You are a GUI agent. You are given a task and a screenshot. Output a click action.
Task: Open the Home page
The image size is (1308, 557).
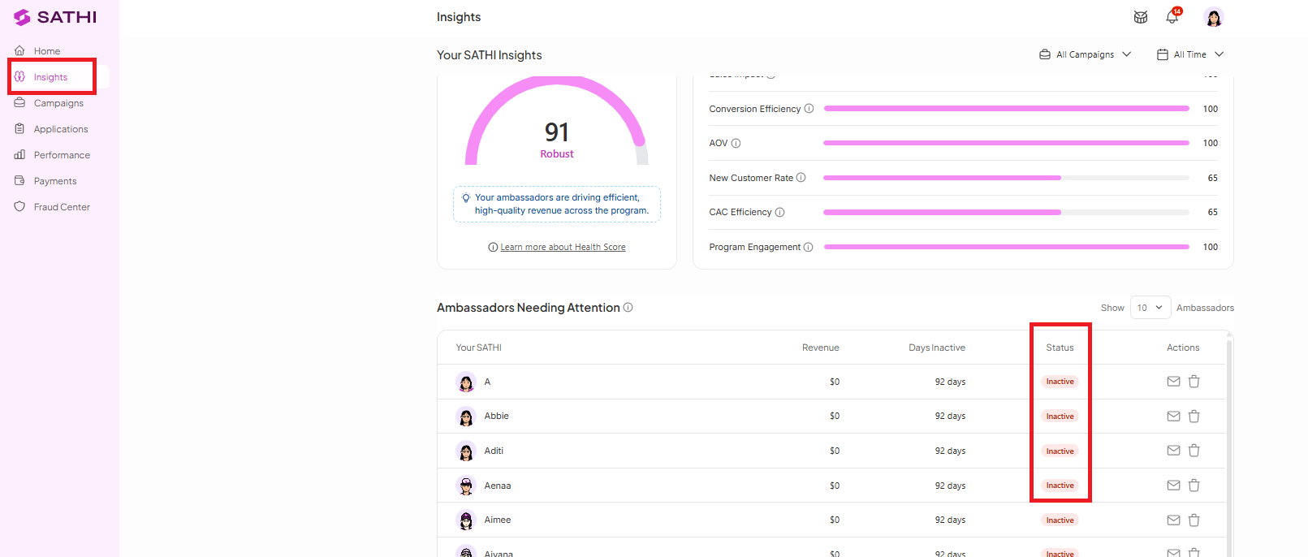(x=47, y=51)
